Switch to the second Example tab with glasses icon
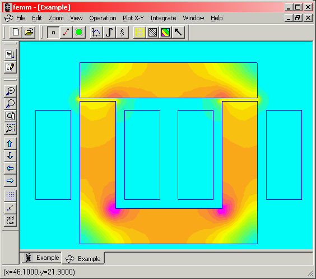The height and width of the screenshot is (279, 316). pyautogui.click(x=83, y=258)
